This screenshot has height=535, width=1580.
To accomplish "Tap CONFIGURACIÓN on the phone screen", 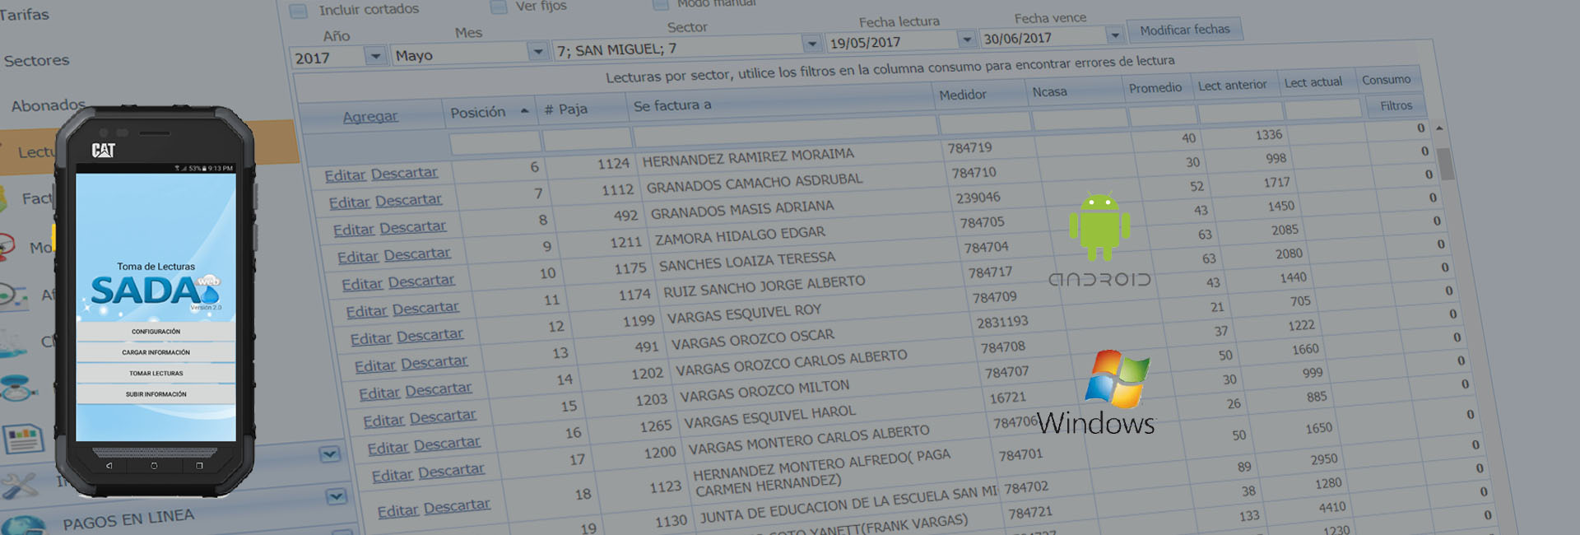I will coord(156,332).
